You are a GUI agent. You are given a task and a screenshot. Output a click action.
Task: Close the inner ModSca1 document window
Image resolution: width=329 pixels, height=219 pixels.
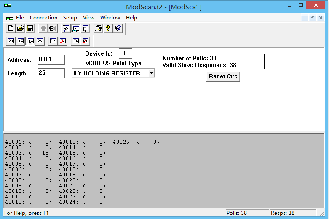coord(321,18)
